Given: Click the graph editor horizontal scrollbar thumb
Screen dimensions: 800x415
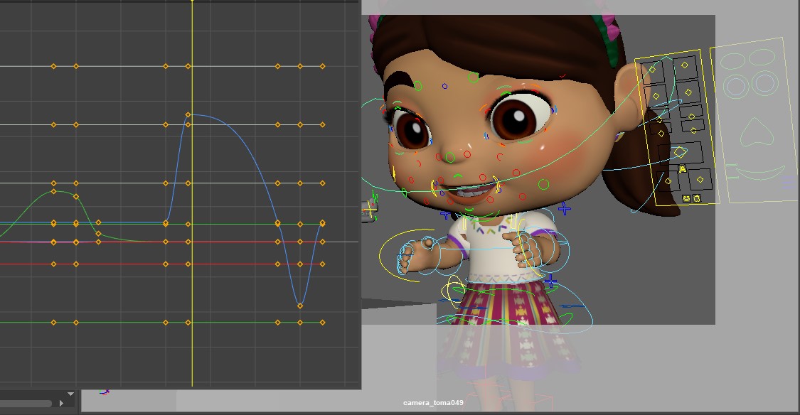Looking at the screenshot, I should click(x=26, y=403).
